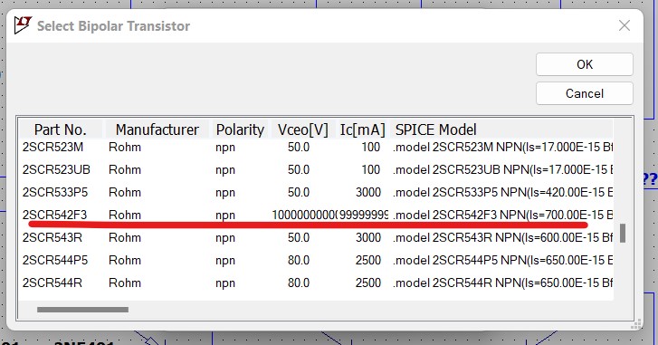Click the horizontal scrollbar thumb of the list
This screenshot has height=345, width=658.
point(82,310)
